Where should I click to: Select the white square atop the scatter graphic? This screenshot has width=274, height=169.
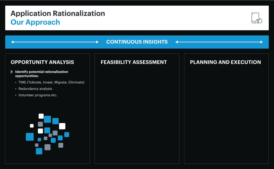point(41,116)
